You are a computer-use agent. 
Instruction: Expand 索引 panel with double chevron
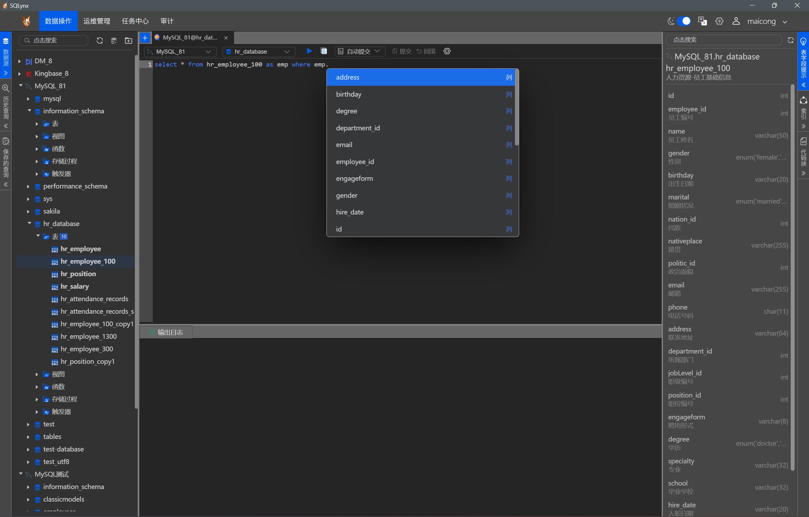tap(803, 127)
